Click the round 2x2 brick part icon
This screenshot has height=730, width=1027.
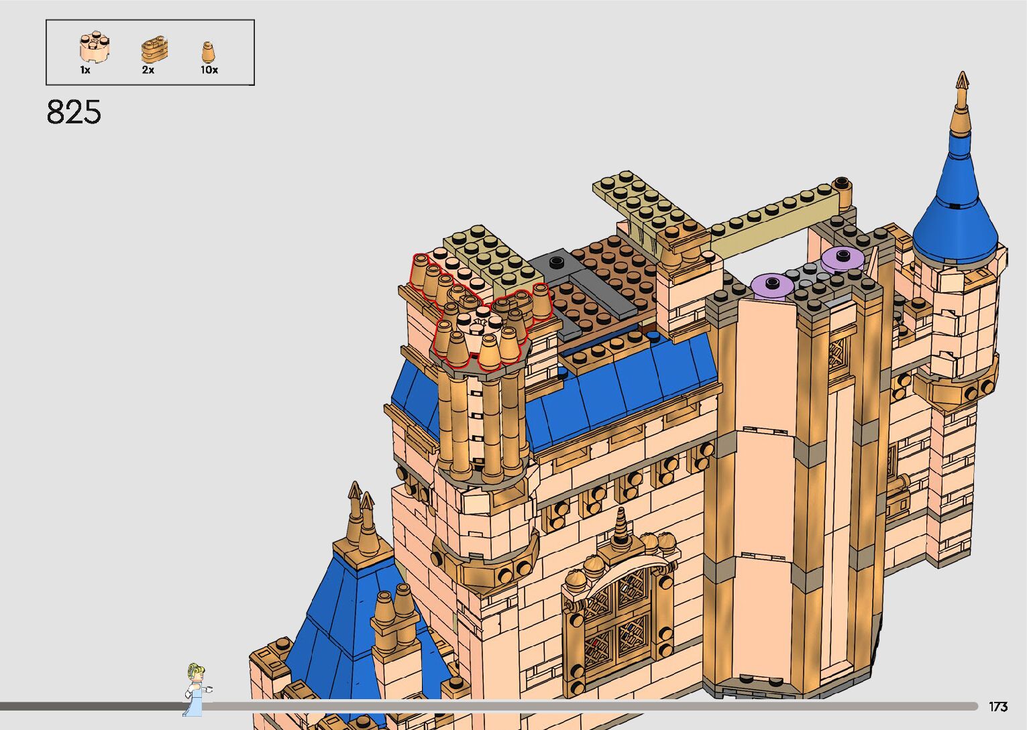pos(95,48)
